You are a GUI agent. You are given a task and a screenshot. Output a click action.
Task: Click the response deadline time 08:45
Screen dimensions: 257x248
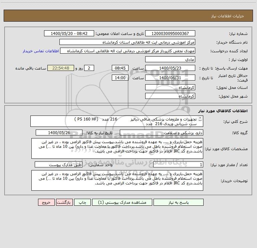pos(120,68)
